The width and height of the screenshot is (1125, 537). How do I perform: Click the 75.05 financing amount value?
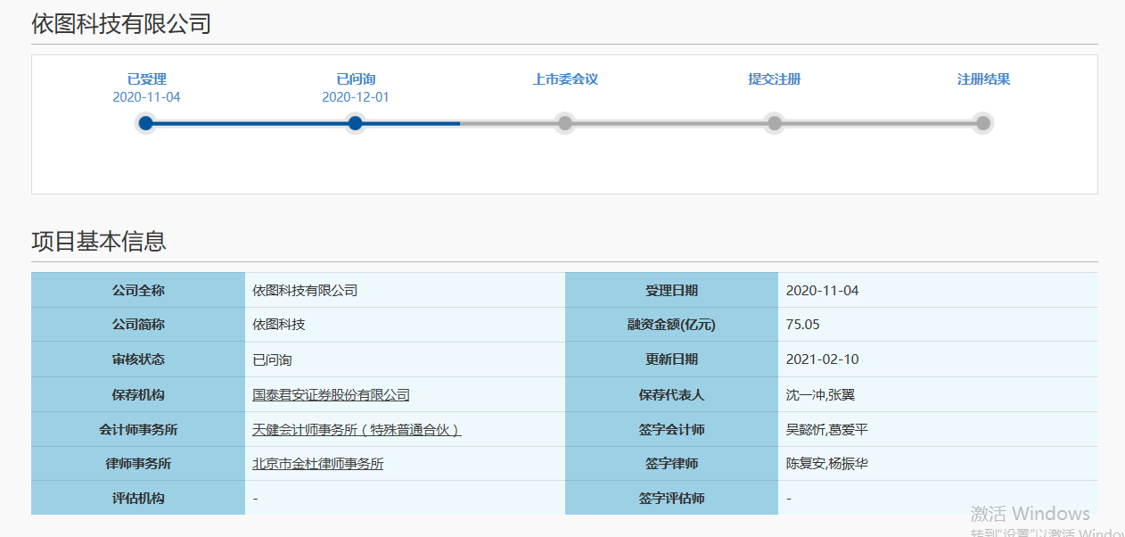tap(803, 325)
